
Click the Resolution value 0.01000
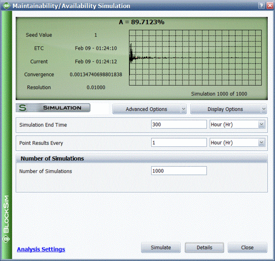pyautogui.click(x=96, y=87)
